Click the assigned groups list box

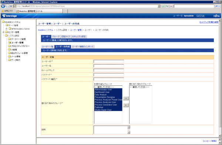coord(141,105)
